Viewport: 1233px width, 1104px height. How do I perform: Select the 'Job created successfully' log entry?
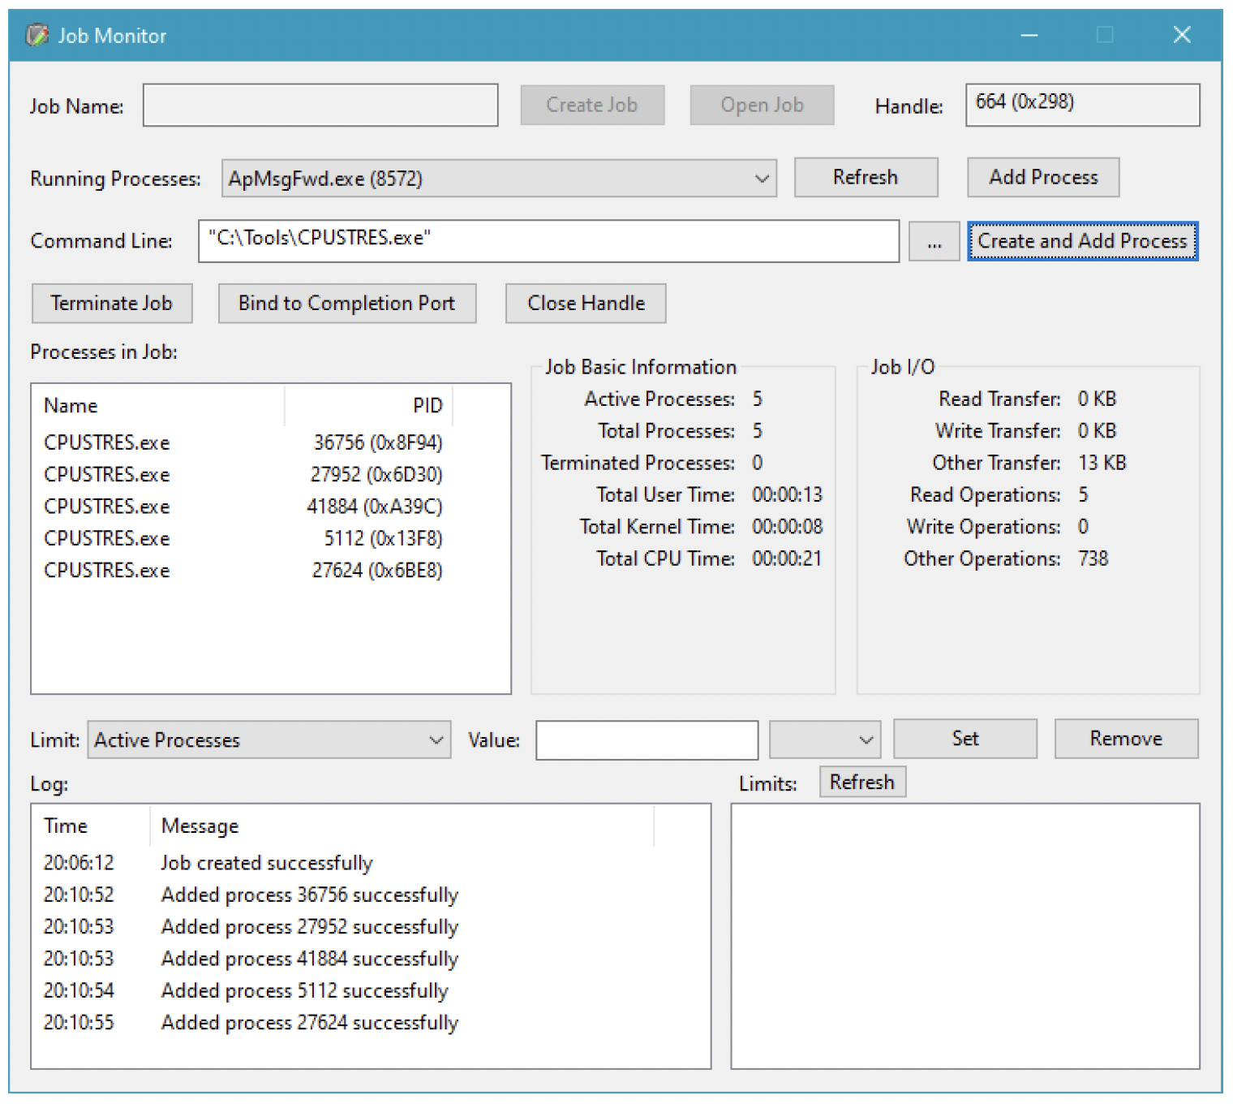(x=266, y=862)
